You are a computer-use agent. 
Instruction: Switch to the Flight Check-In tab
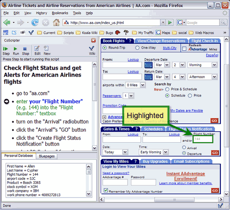(x=204, y=41)
